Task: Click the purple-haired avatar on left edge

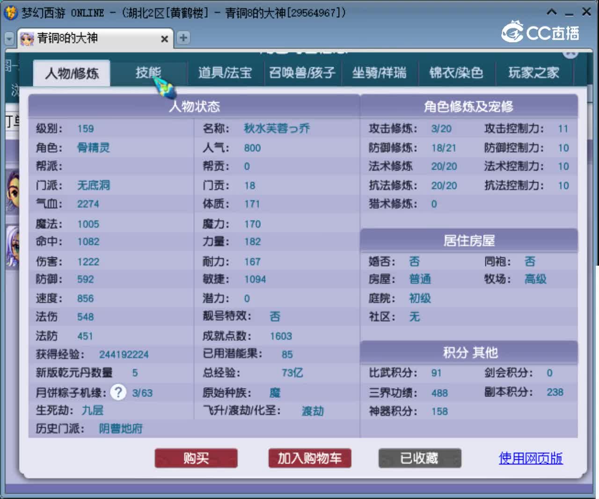Action: pyautogui.click(x=13, y=247)
